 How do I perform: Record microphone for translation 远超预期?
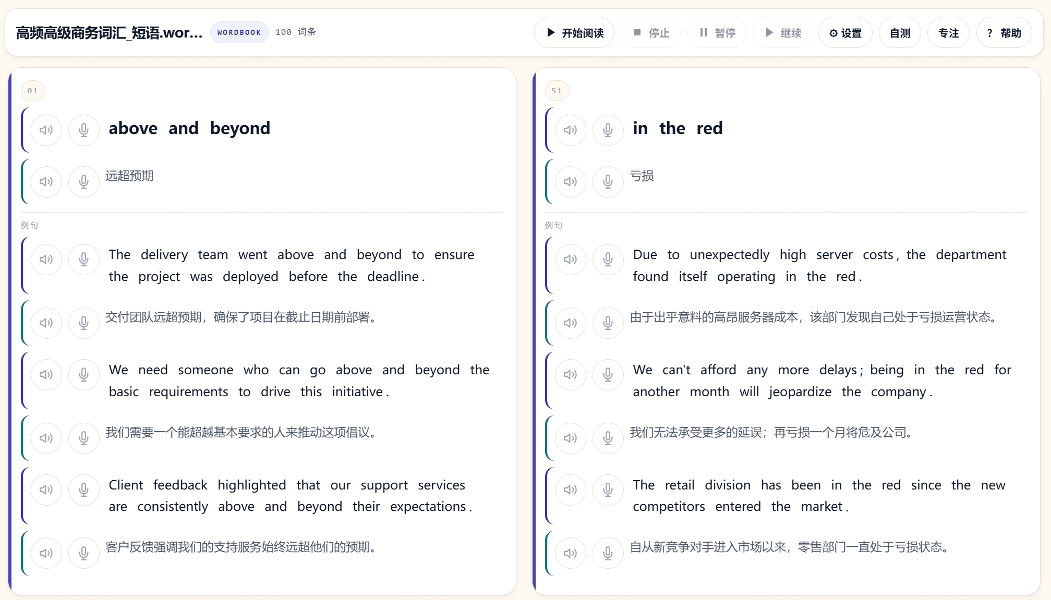[84, 182]
